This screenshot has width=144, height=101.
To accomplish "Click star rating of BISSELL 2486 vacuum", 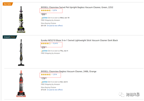I will pos(46,74).
